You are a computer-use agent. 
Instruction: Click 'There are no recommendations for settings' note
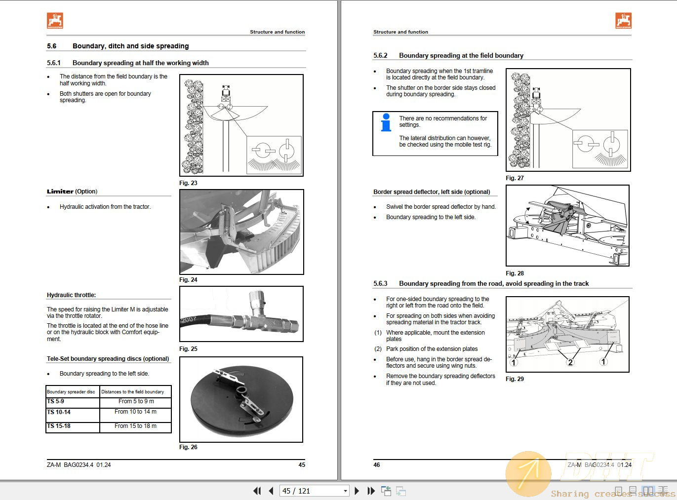tap(443, 121)
